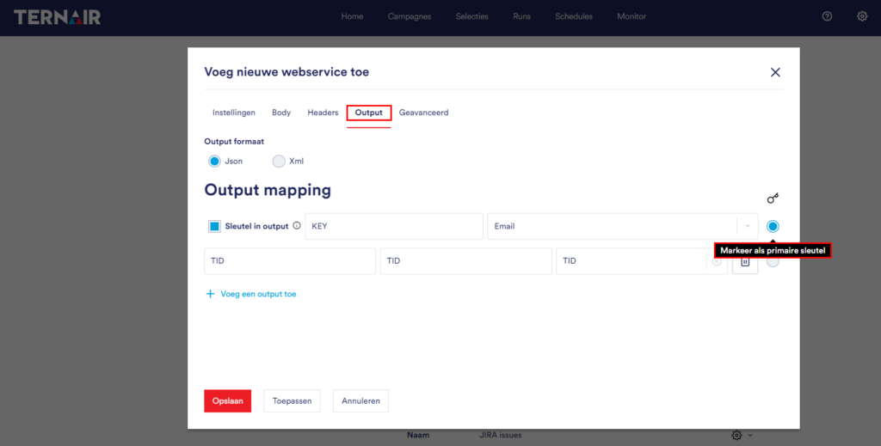
Task: Open the help question mark icon
Action: coord(827,16)
